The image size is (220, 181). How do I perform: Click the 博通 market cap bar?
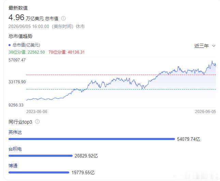pyautogui.click(x=39, y=172)
